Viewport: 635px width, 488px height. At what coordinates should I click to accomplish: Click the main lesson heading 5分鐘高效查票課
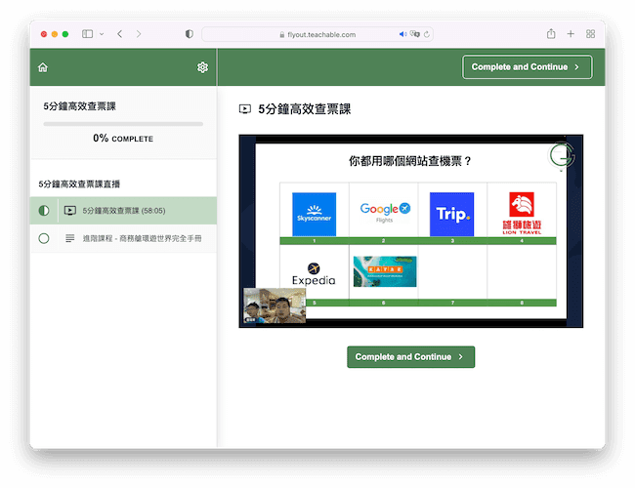click(305, 109)
